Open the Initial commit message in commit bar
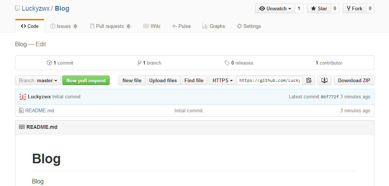 (66, 97)
